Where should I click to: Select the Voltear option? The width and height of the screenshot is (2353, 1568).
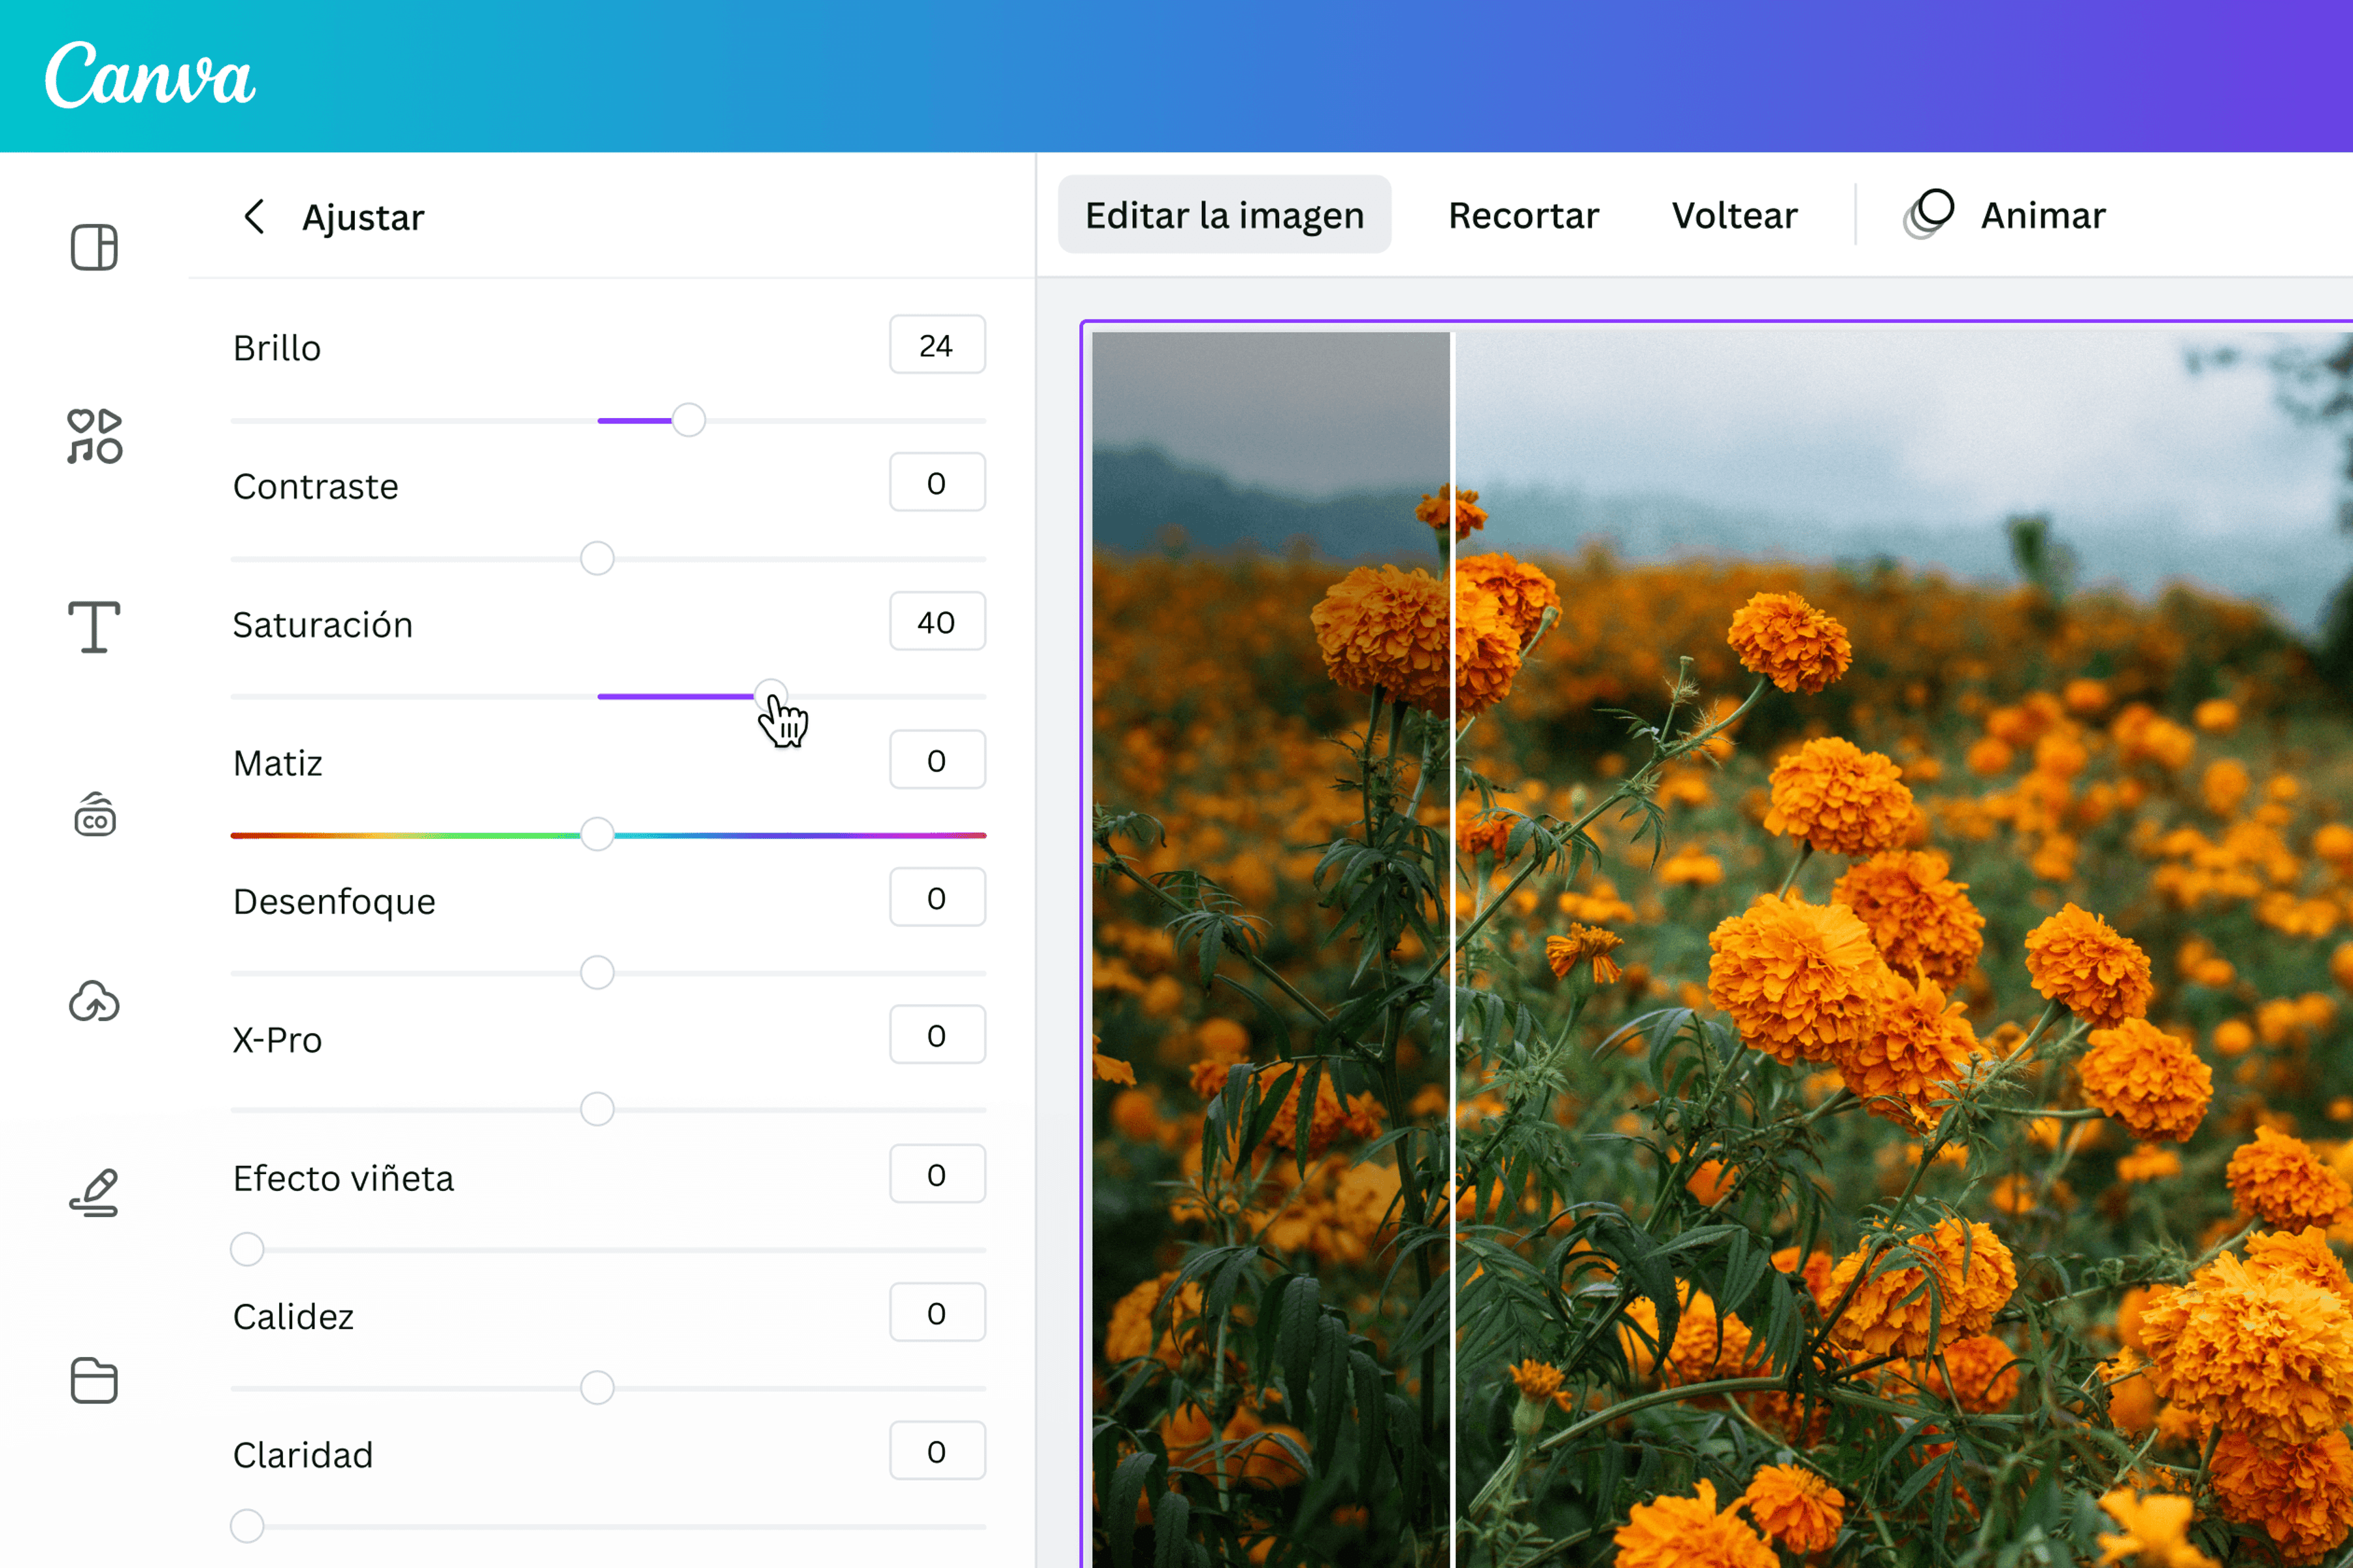tap(1735, 215)
